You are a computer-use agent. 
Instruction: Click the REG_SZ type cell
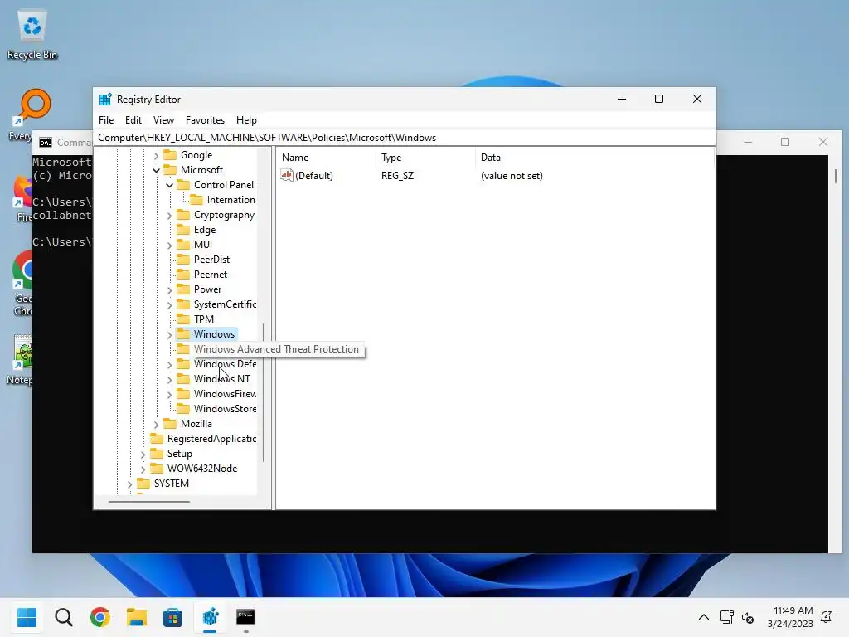[x=397, y=176]
